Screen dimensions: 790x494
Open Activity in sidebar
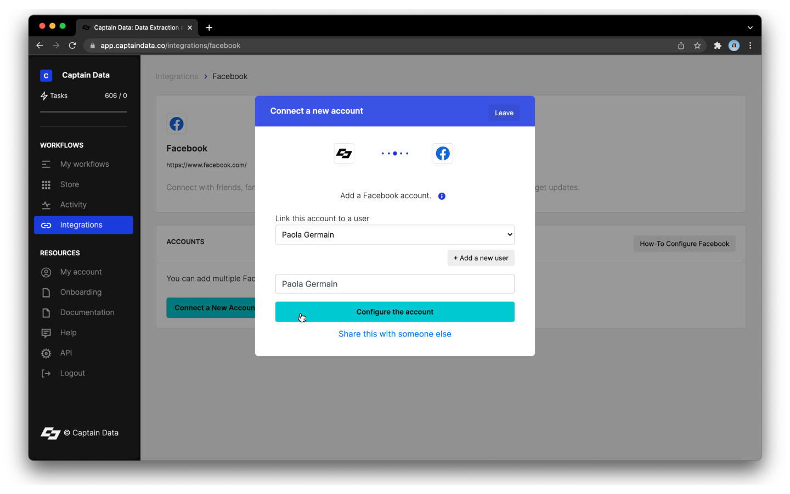pos(83,205)
